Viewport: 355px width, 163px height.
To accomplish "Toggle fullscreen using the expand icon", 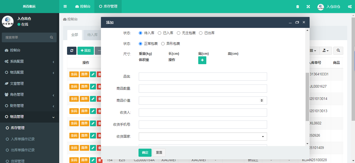I will 308,7.
